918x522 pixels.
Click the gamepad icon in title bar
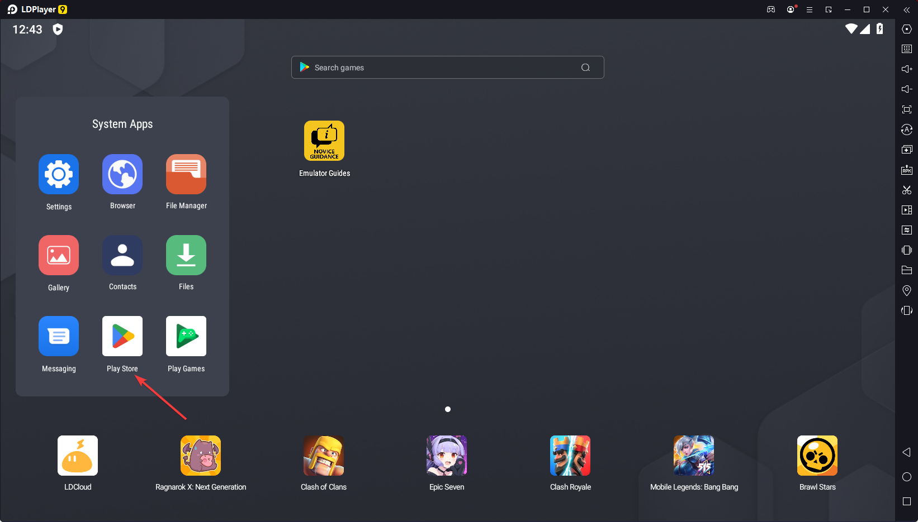(771, 9)
